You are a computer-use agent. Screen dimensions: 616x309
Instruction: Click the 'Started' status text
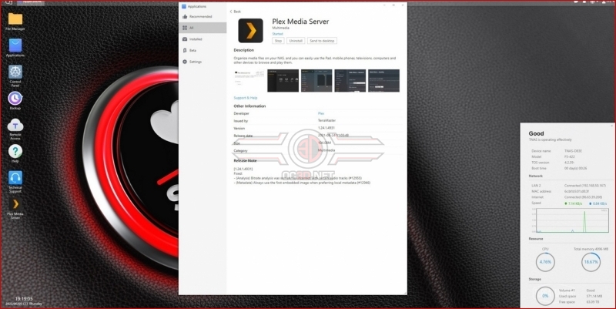pyautogui.click(x=278, y=34)
